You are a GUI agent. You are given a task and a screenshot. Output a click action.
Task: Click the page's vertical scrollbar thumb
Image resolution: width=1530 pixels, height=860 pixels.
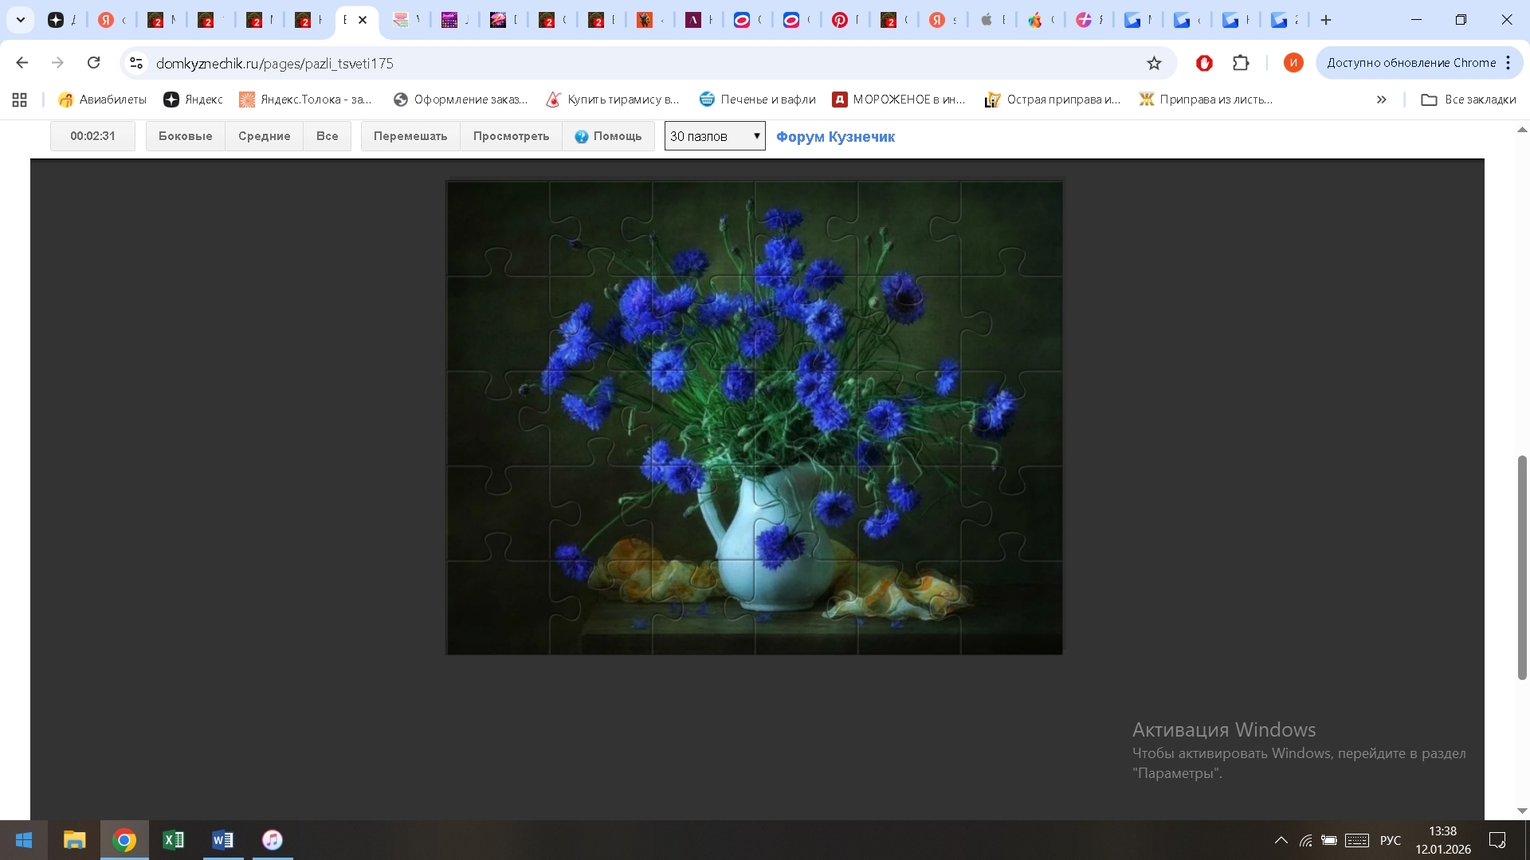click(1522, 567)
